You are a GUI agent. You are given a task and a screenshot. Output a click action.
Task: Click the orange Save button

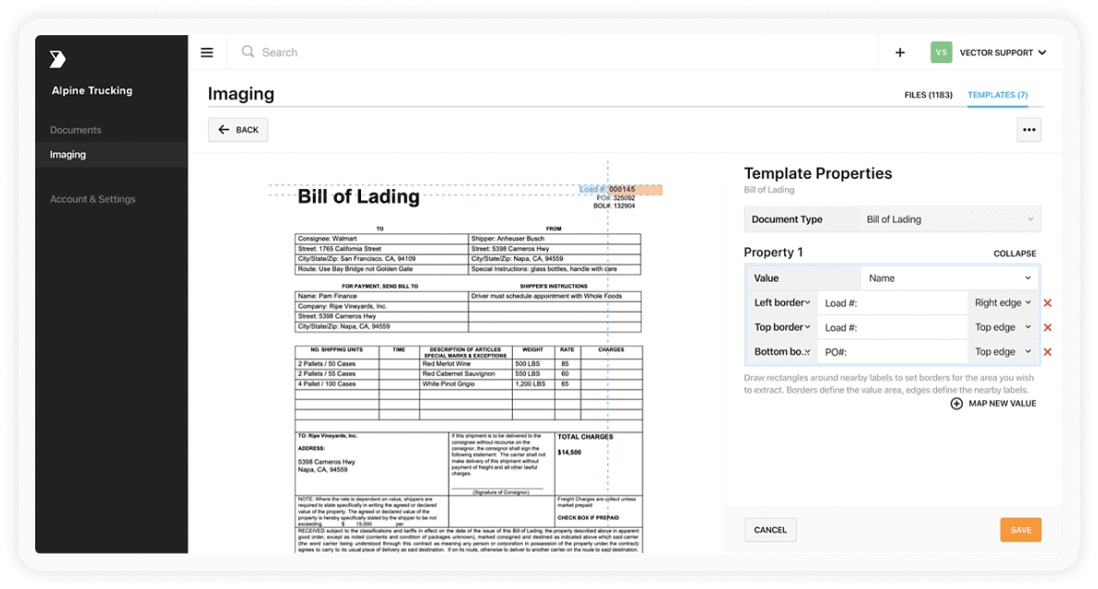[1020, 530]
